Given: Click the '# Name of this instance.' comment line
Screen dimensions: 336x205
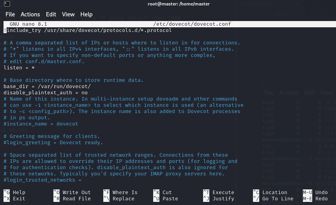Looking at the screenshot, I should (x=120, y=99).
